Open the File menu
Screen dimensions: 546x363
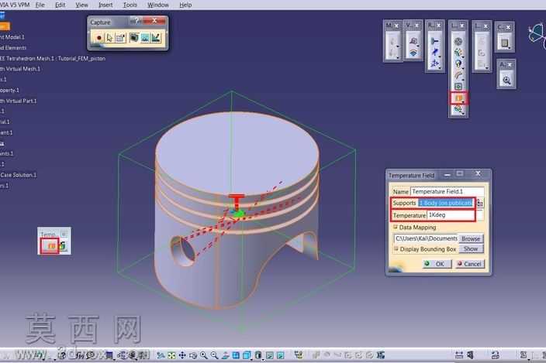pos(40,5)
